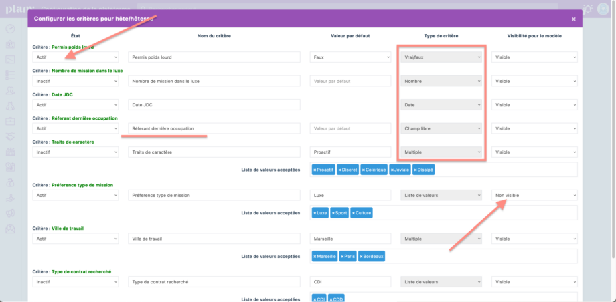The width and height of the screenshot is (616, 302).
Task: Remove the Marseille city tag
Action: [315, 257]
